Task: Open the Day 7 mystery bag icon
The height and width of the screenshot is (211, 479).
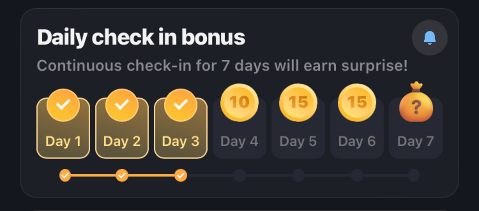Action: (416, 104)
